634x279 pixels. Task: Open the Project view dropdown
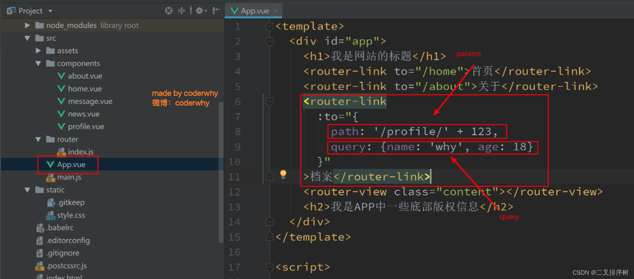tap(50, 11)
